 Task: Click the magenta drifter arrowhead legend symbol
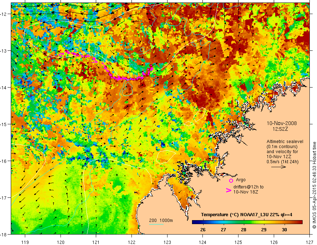click(229, 190)
